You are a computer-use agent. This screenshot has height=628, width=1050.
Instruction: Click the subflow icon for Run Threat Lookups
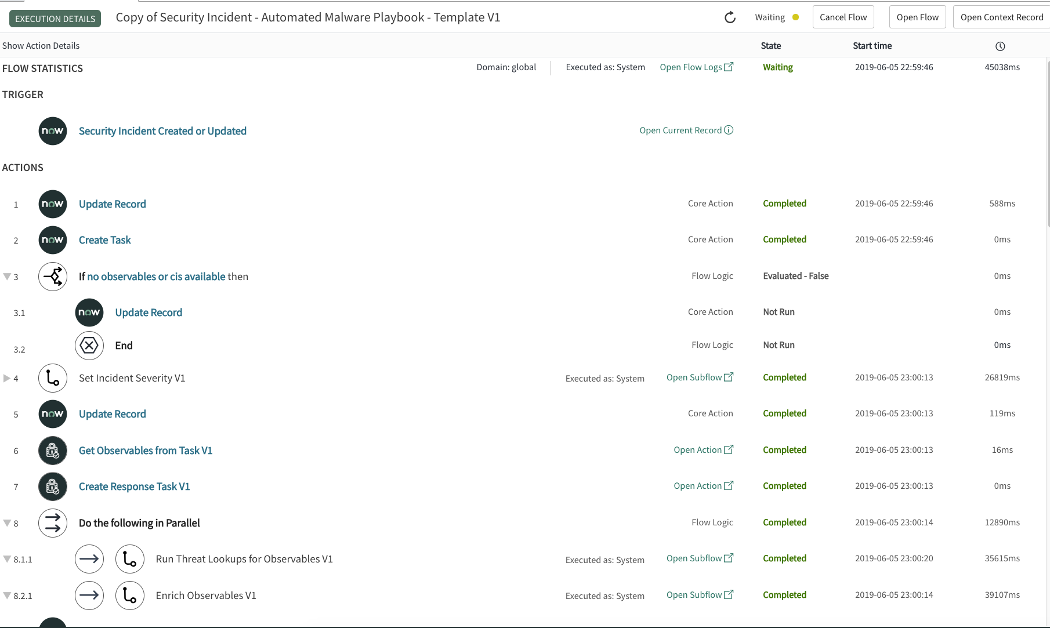(130, 559)
